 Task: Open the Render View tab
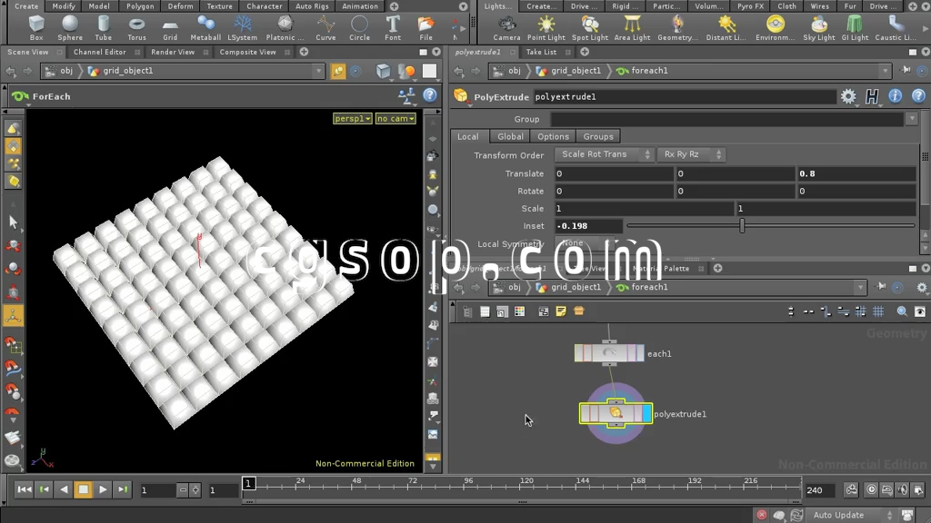(173, 52)
